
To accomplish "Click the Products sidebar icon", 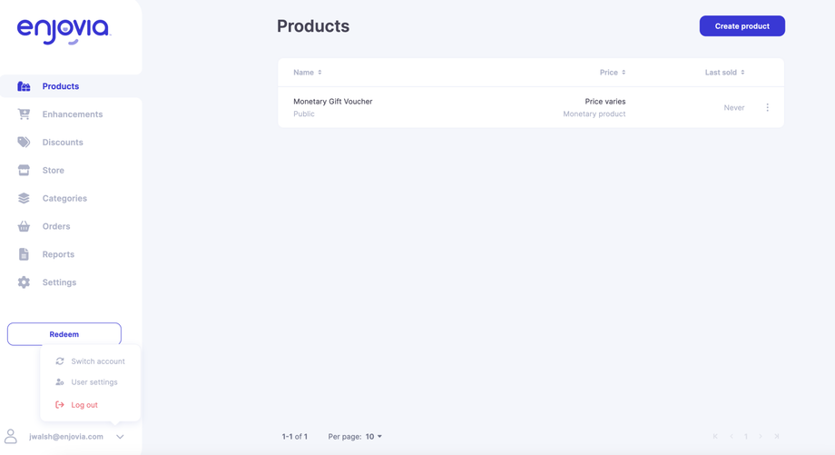I will (x=24, y=86).
